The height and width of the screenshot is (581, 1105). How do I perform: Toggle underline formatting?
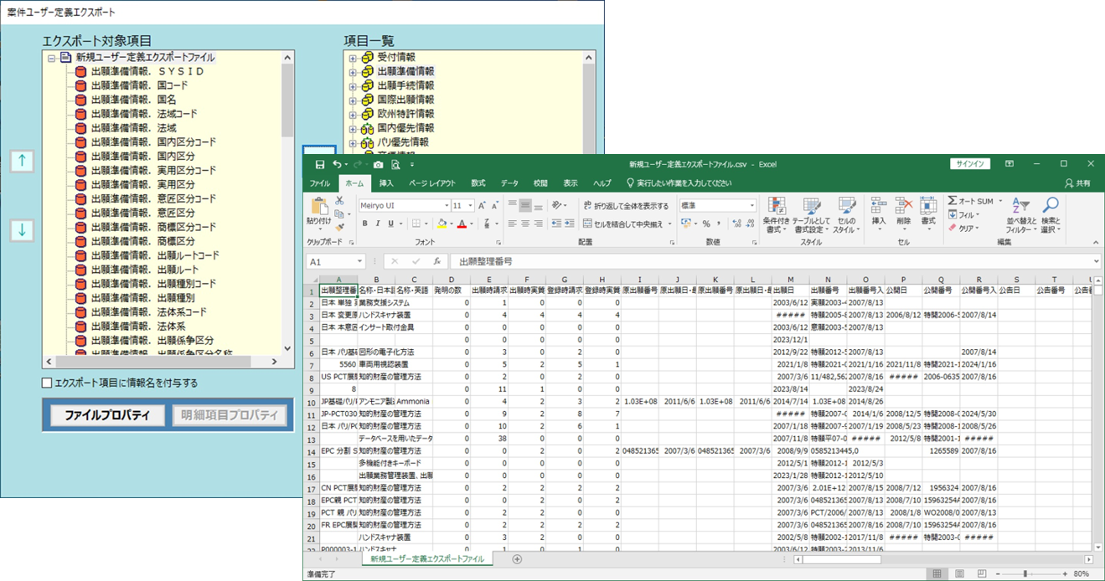click(x=391, y=224)
